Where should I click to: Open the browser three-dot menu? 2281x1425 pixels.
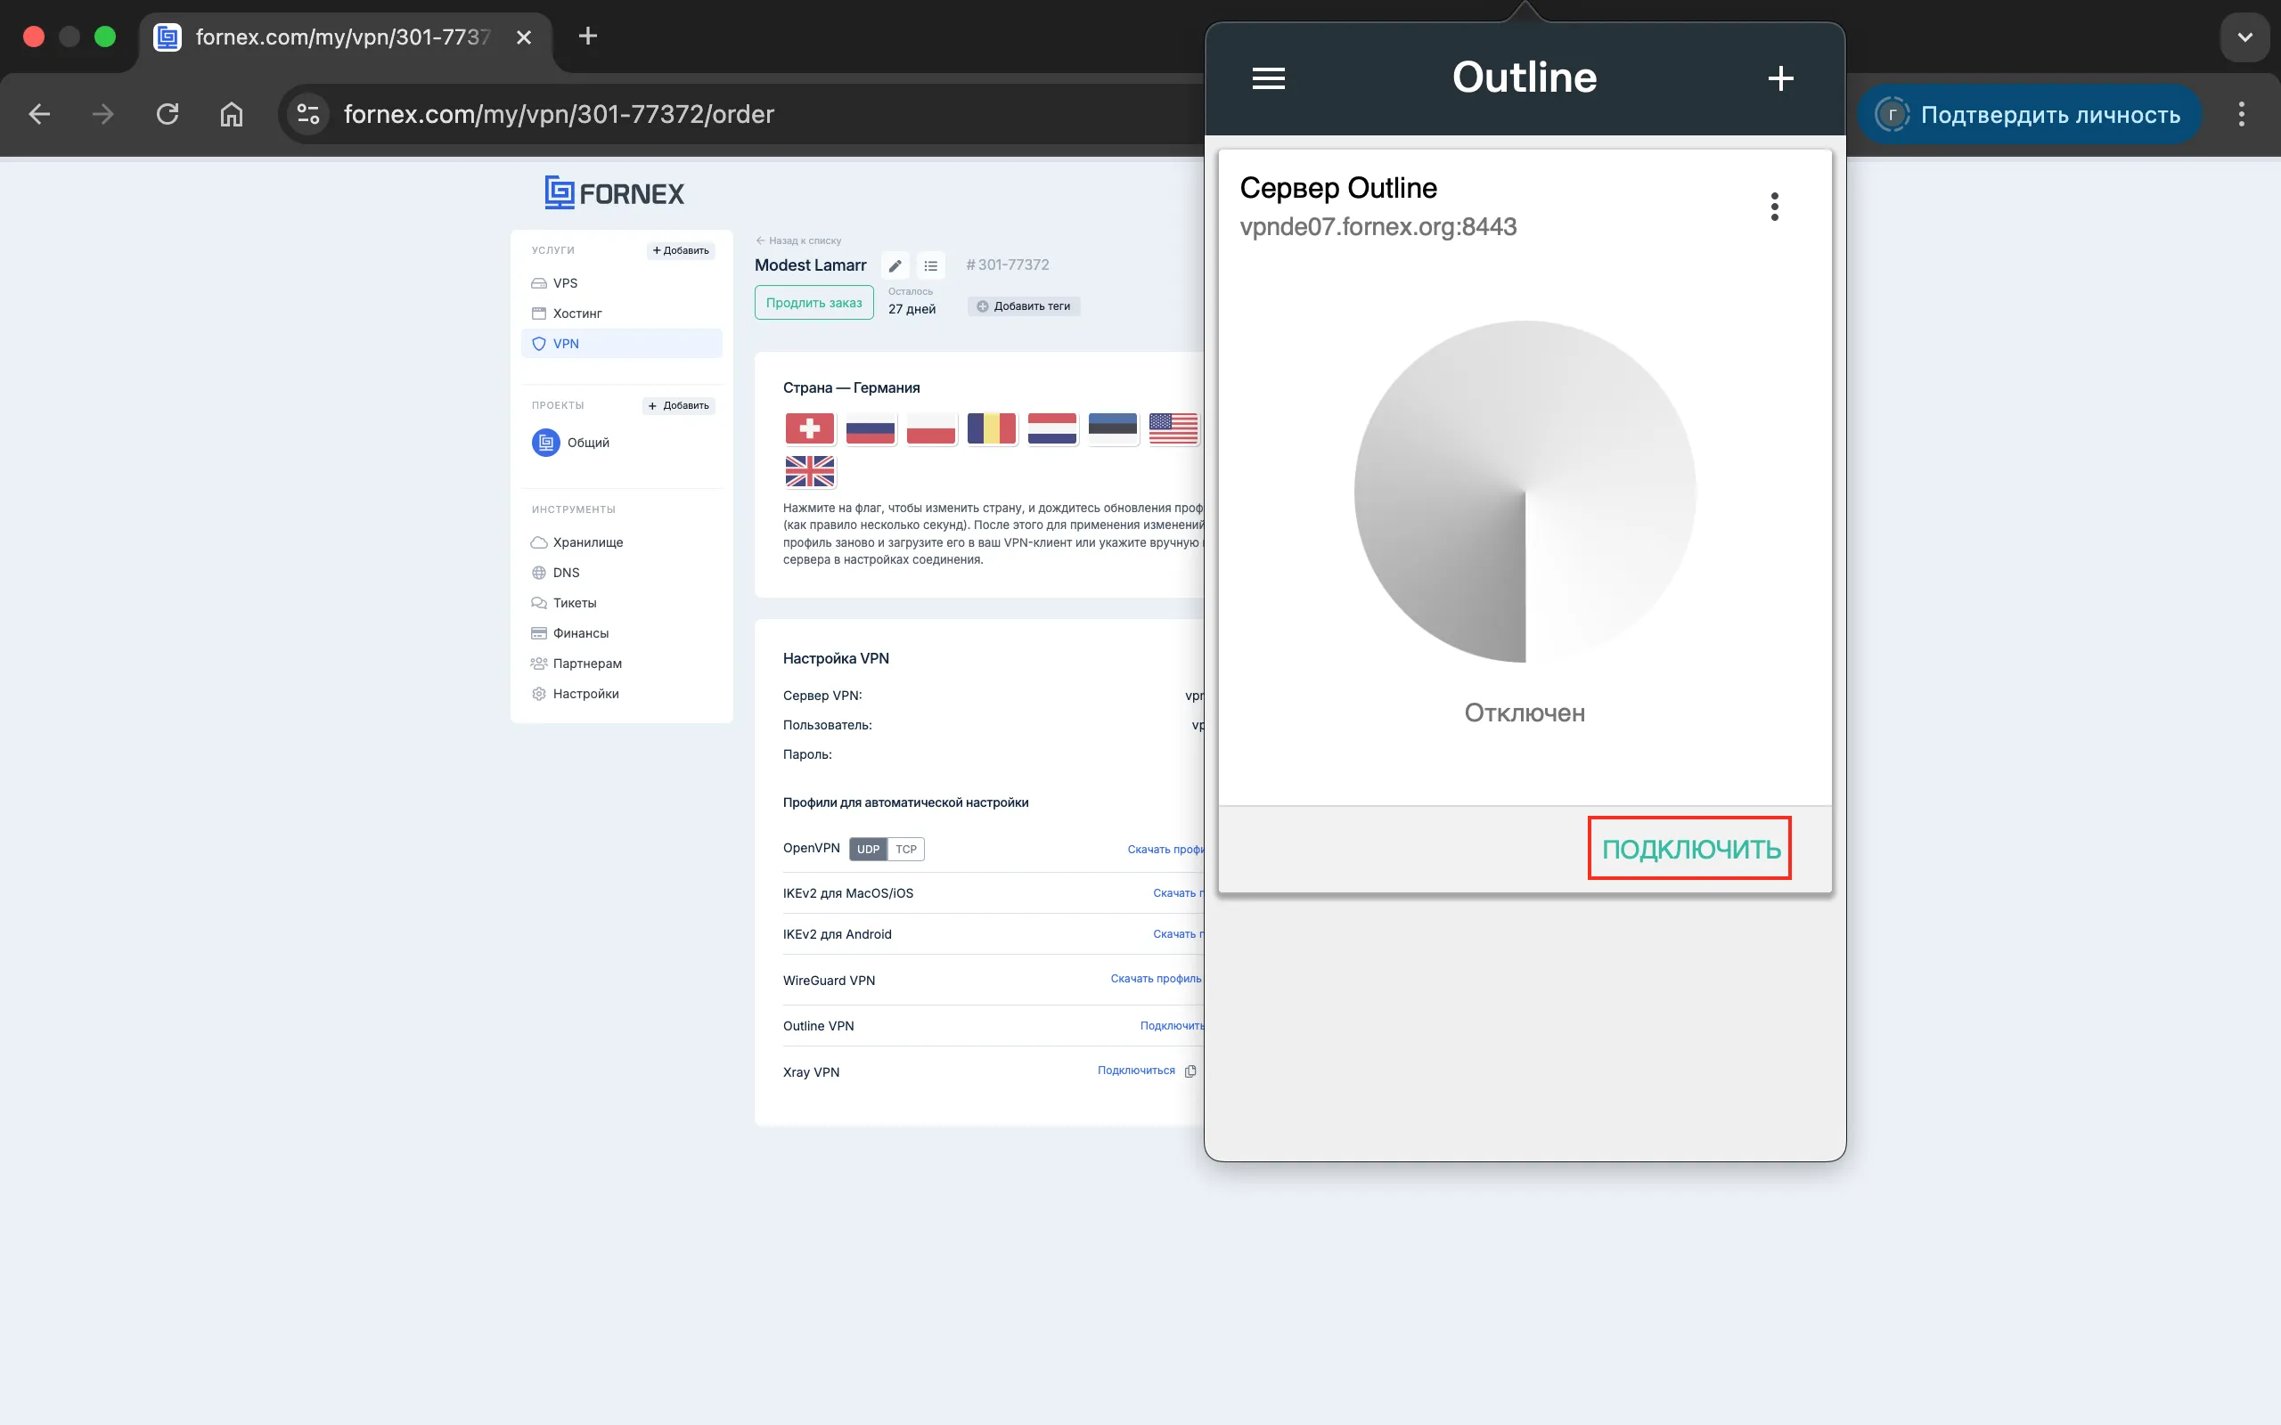pos(2242,114)
